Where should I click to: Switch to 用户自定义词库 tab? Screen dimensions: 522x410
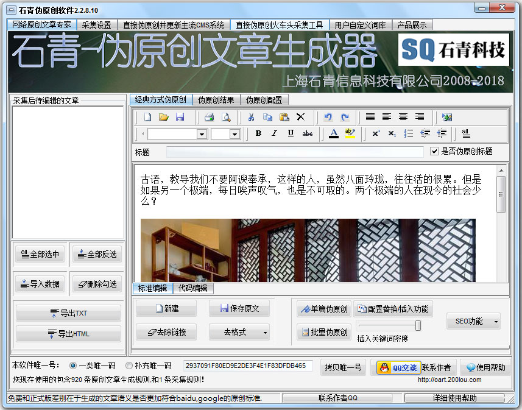click(360, 25)
